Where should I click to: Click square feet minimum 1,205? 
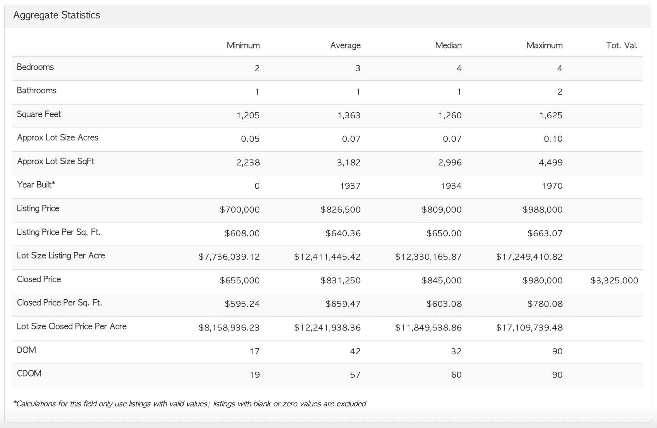tap(248, 116)
